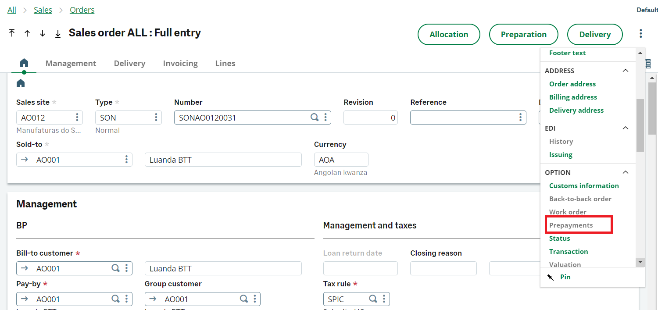Click the Revision input field
658x310 pixels.
[x=371, y=118]
